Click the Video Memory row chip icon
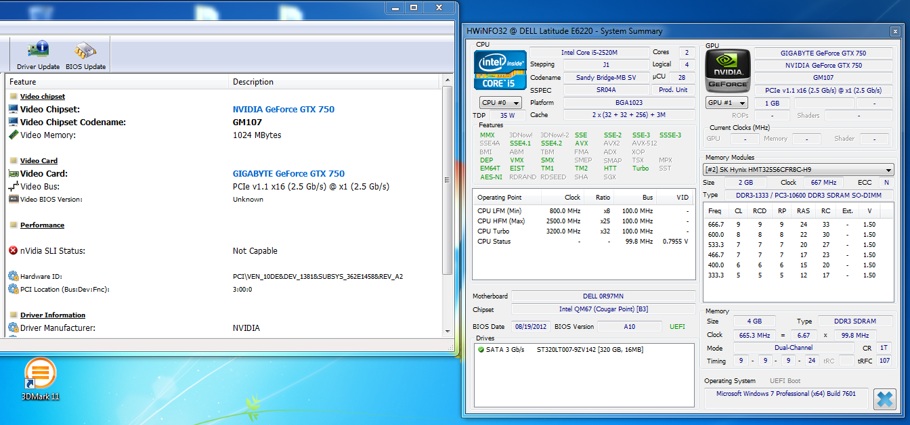The width and height of the screenshot is (910, 425). coord(13,135)
